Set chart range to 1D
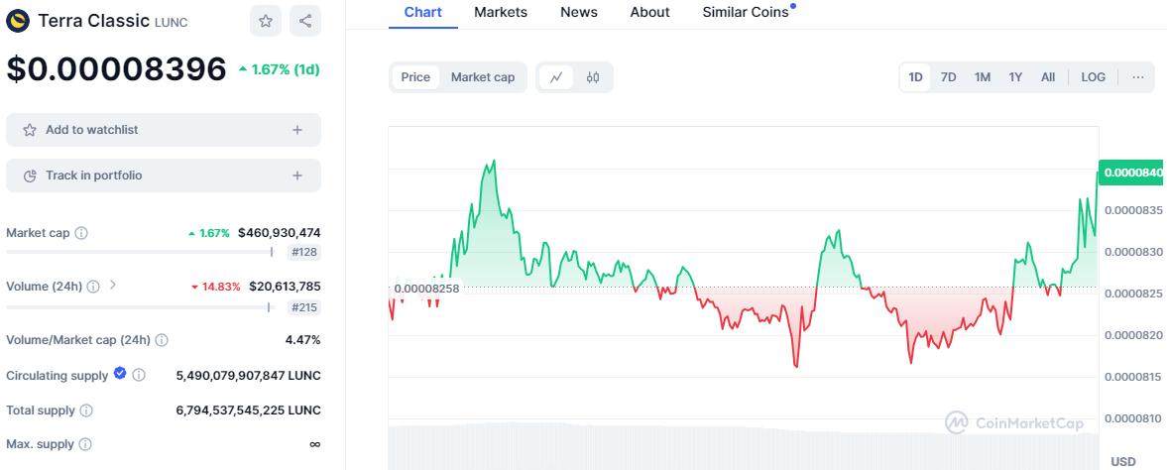Screen dimensions: 1167x470 (x=915, y=77)
